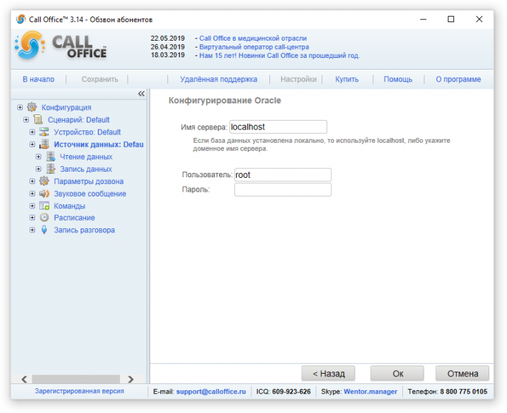The height and width of the screenshot is (413, 507).
Task: Click the scroll icon beside Сценарий: Default
Action: pyautogui.click(x=38, y=119)
